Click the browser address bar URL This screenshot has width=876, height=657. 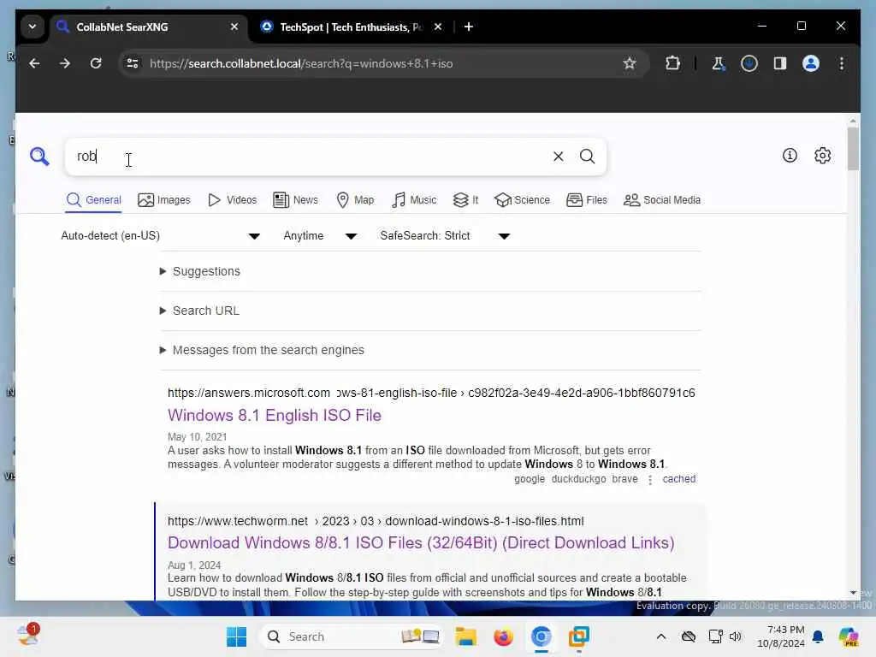pyautogui.click(x=300, y=63)
